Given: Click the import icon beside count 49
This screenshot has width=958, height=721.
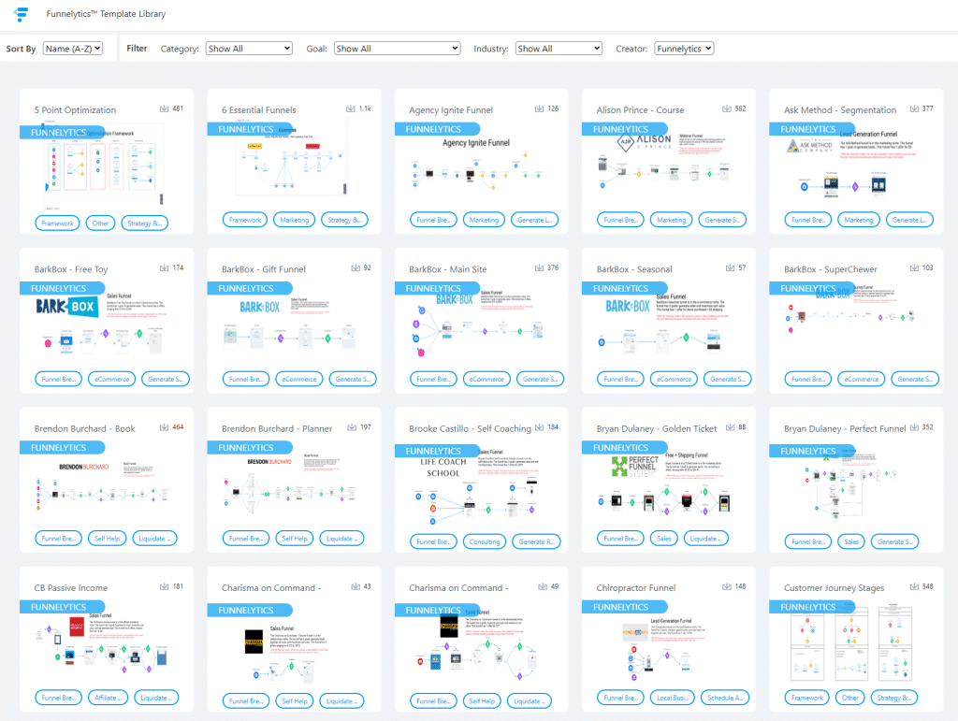Looking at the screenshot, I should pyautogui.click(x=543, y=586).
